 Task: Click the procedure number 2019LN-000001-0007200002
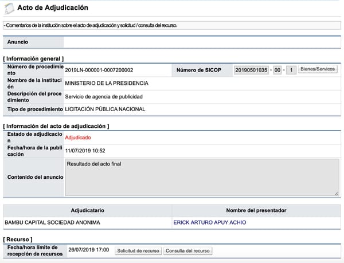coord(99,70)
